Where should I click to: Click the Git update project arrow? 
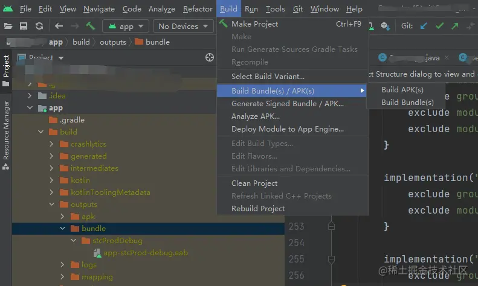point(424,26)
